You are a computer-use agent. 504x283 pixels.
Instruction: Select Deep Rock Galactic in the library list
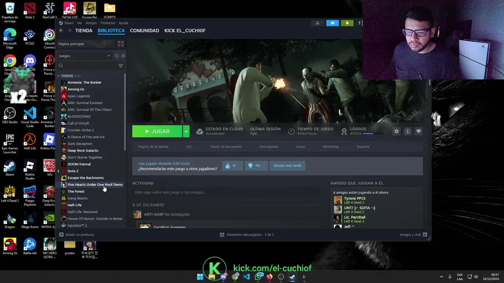(83, 151)
